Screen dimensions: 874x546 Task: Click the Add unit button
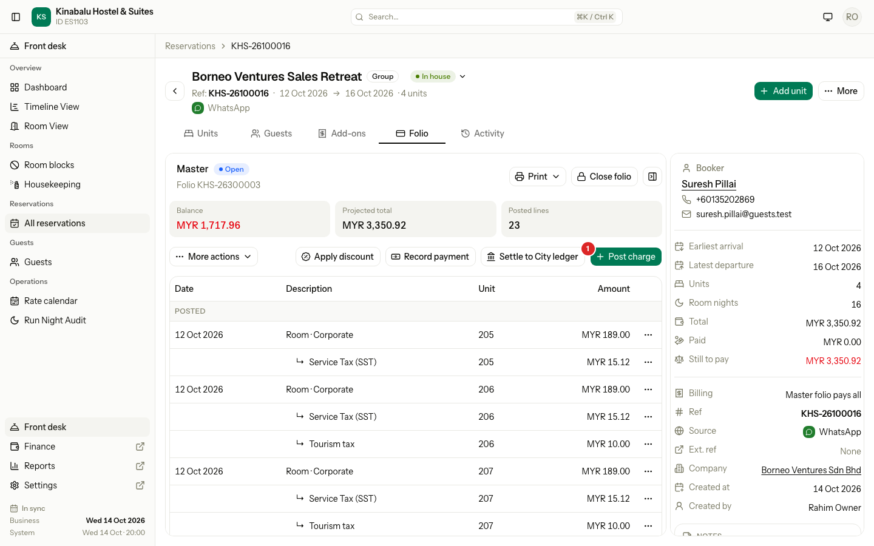[783, 91]
